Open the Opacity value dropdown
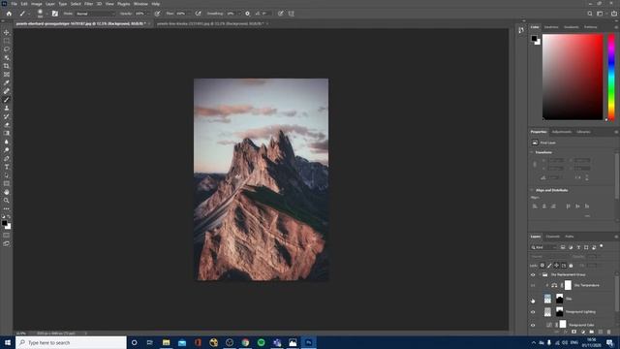The width and height of the screenshot is (620, 349). 147,14
